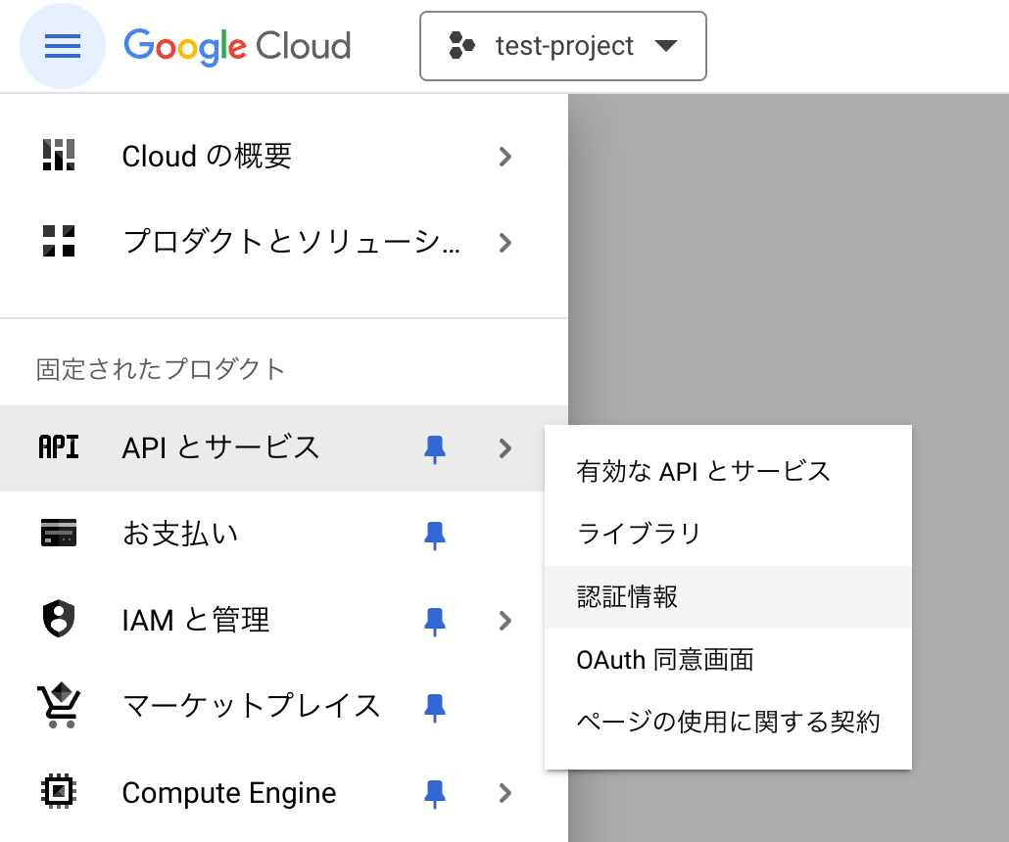The image size is (1009, 842).
Task: Click the マーケットプレイス shopping cart icon
Action: (x=59, y=706)
